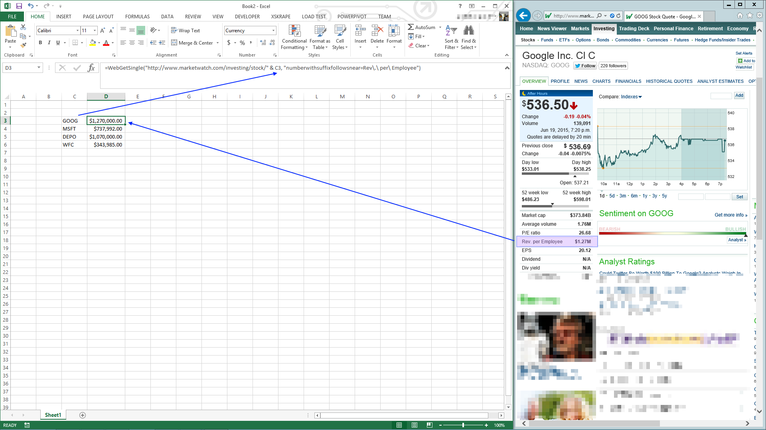Toggle Wrap Text
The image size is (766, 430).
click(x=186, y=31)
